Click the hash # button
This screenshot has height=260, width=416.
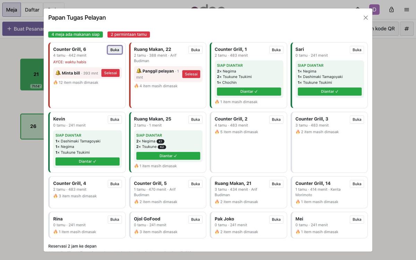point(407,29)
